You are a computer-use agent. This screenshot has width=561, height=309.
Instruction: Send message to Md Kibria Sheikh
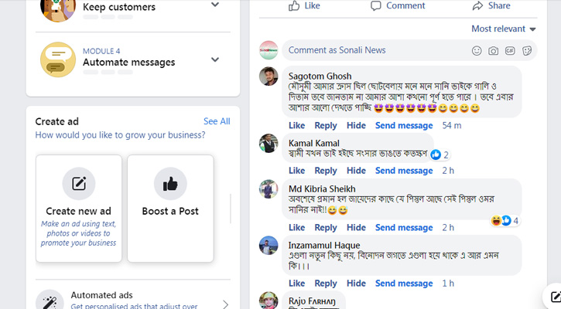(404, 228)
